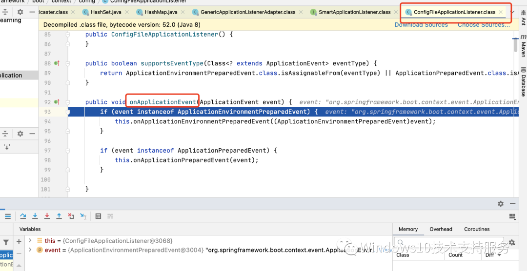Click line number 94 in gutter
This screenshot has height=271, width=527.
click(x=47, y=121)
